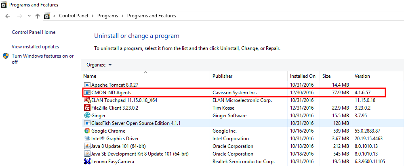Click the Intel Graphics Driver icon

pos(87,139)
